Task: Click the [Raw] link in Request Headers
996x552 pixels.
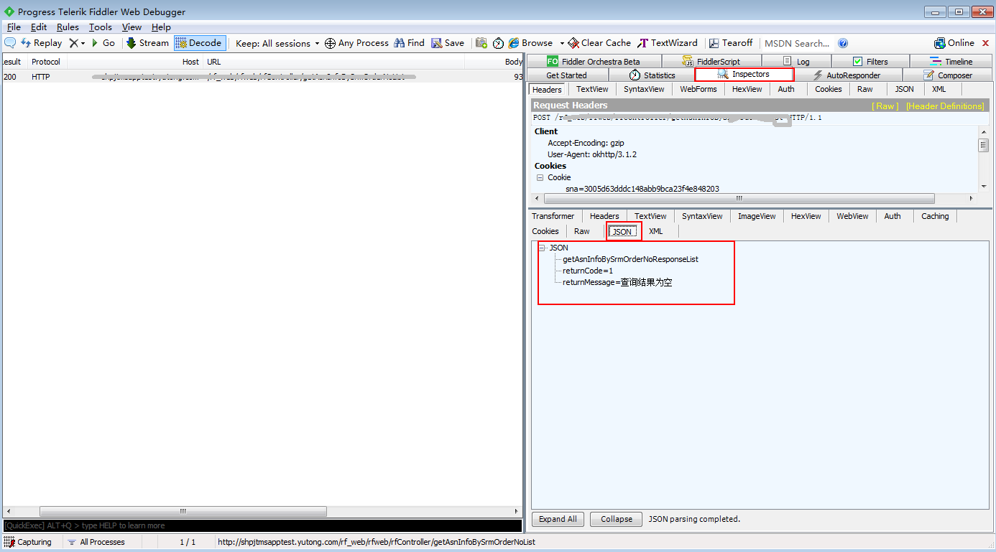Action: pyautogui.click(x=885, y=106)
